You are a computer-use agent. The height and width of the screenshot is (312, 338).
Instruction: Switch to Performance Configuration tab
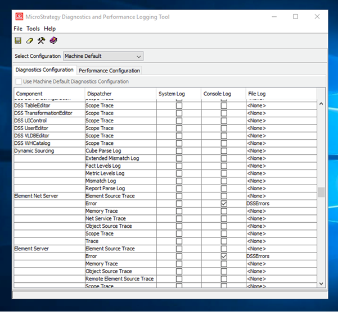coord(109,71)
